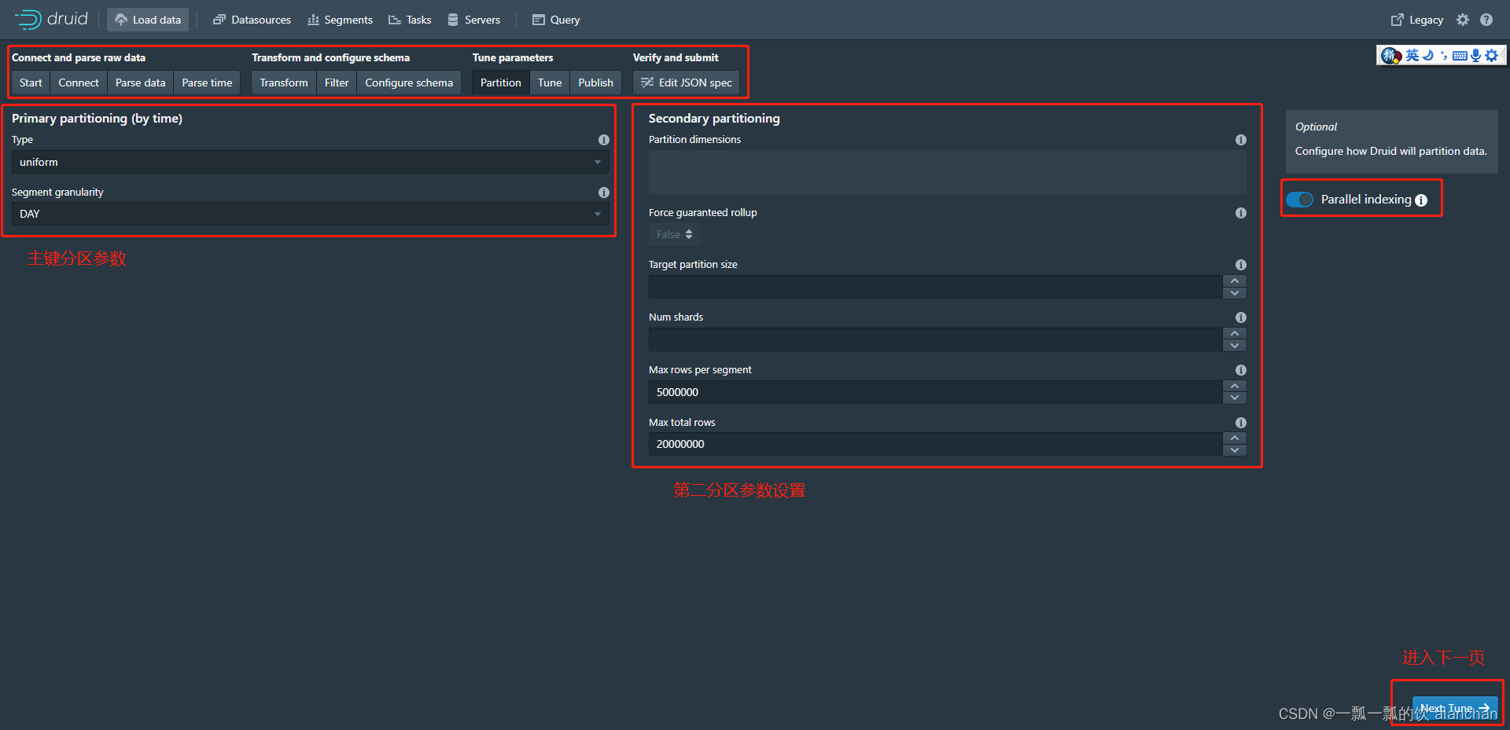This screenshot has height=730, width=1510.
Task: Toggle Parallel indexing switch
Action: coord(1300,200)
